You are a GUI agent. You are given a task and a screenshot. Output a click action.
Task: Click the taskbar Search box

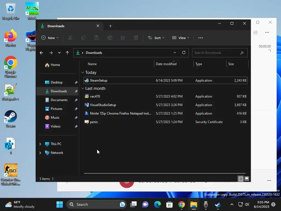(96, 204)
